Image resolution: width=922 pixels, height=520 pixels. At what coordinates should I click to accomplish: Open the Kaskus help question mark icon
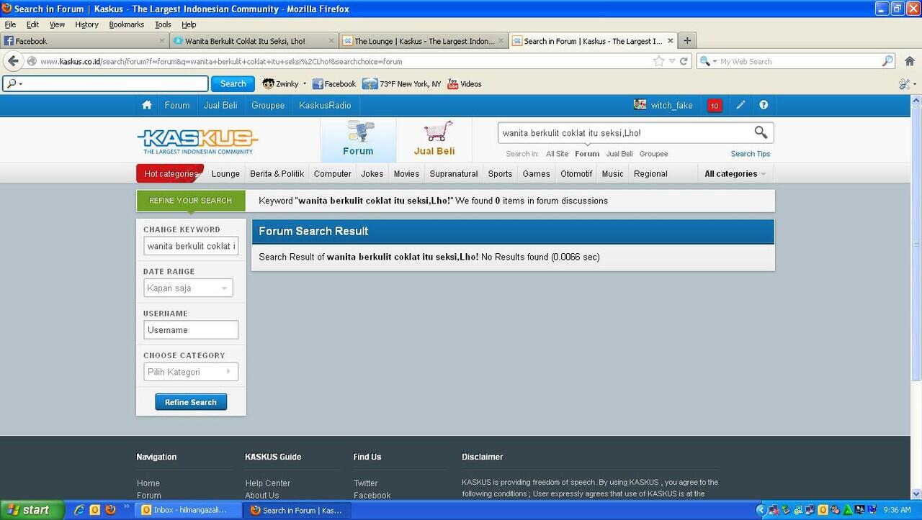pyautogui.click(x=764, y=105)
